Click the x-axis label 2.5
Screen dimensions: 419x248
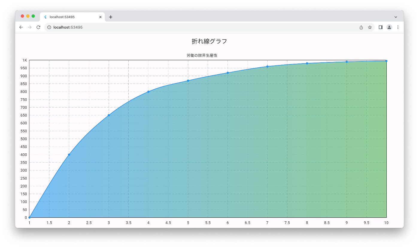[x=89, y=223]
